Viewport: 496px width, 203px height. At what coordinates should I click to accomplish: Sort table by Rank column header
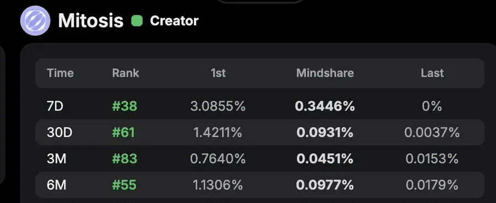click(126, 73)
